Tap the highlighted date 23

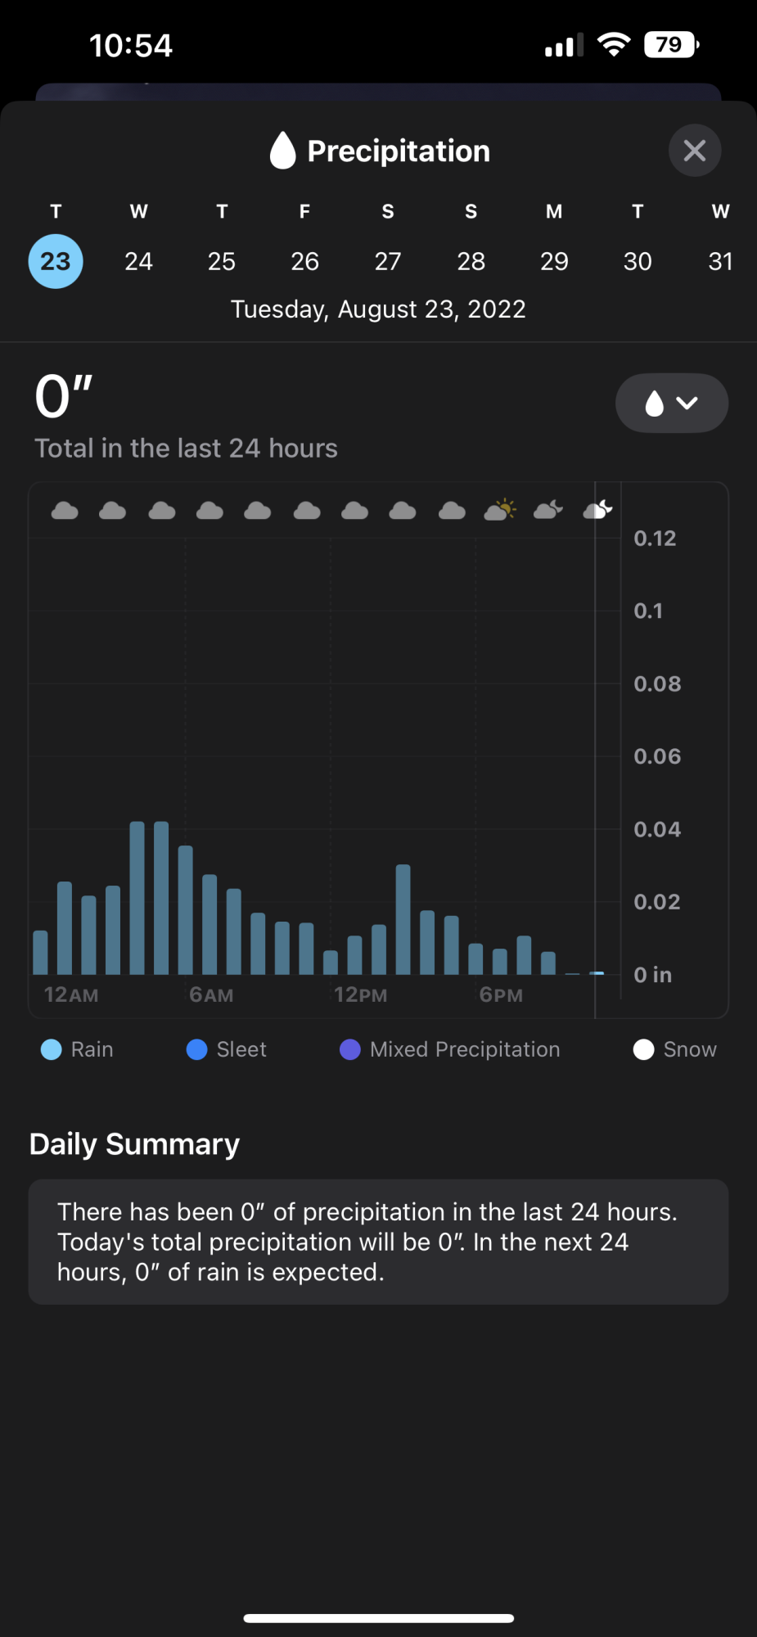(x=56, y=261)
